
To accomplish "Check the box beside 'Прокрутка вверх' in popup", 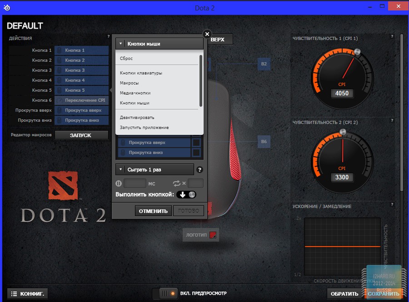I will (x=196, y=143).
